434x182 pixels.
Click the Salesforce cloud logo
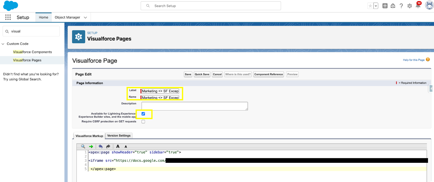(11, 6)
